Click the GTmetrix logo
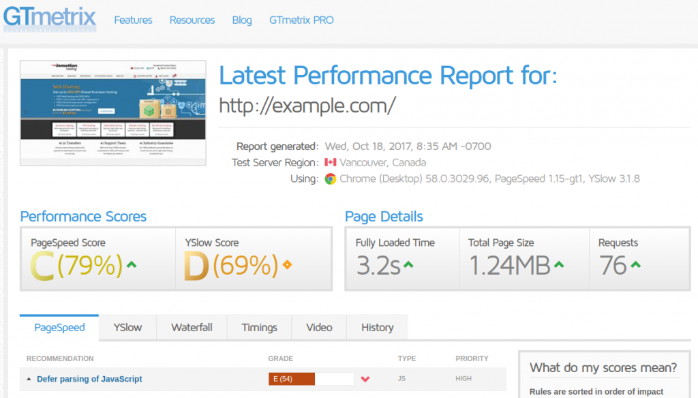698x398 pixels. tap(49, 18)
